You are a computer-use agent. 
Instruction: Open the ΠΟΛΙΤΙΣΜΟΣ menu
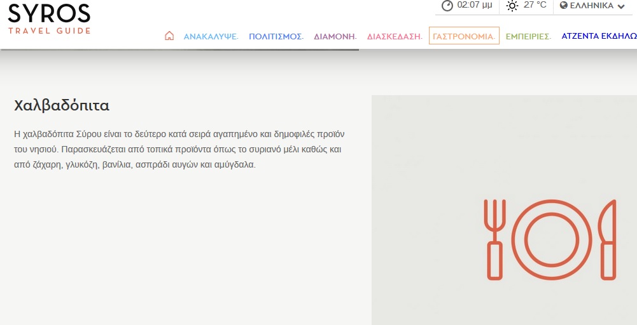(x=276, y=37)
